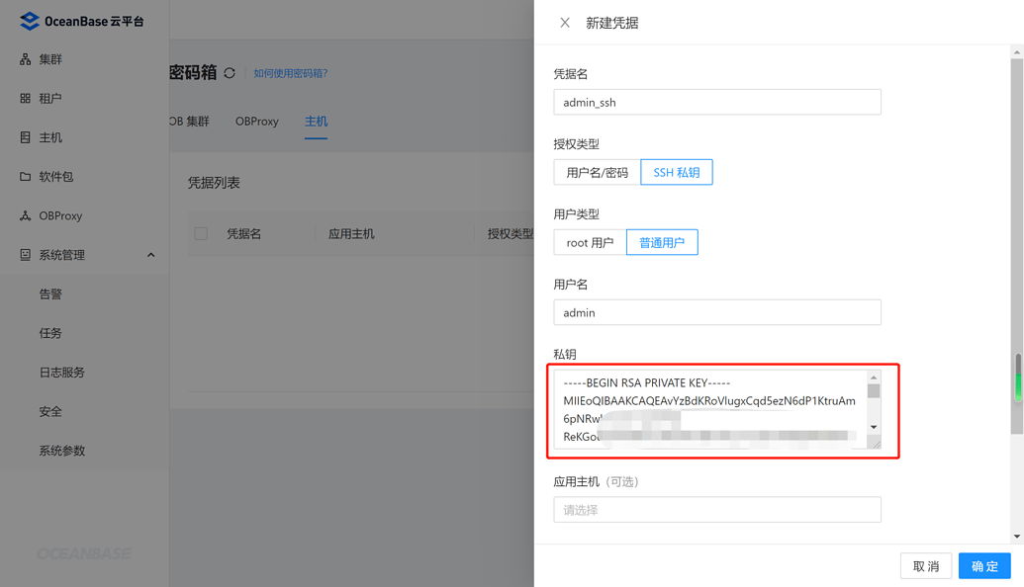Select the OBProxy sidebar icon
Viewport: 1024px width, 587px height.
pos(23,215)
